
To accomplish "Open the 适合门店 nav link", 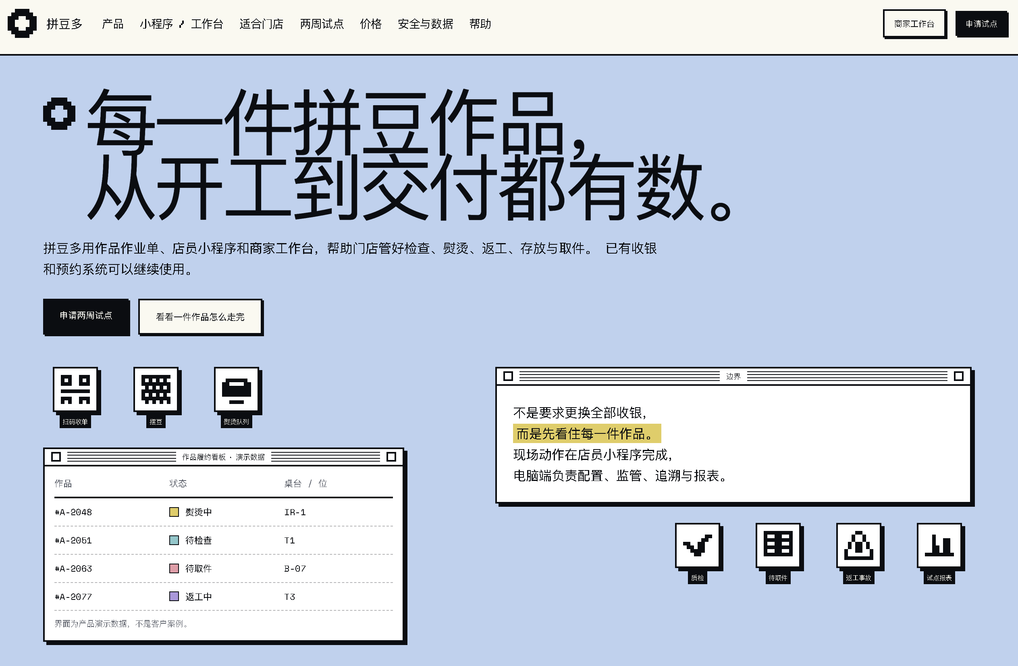I will point(261,24).
